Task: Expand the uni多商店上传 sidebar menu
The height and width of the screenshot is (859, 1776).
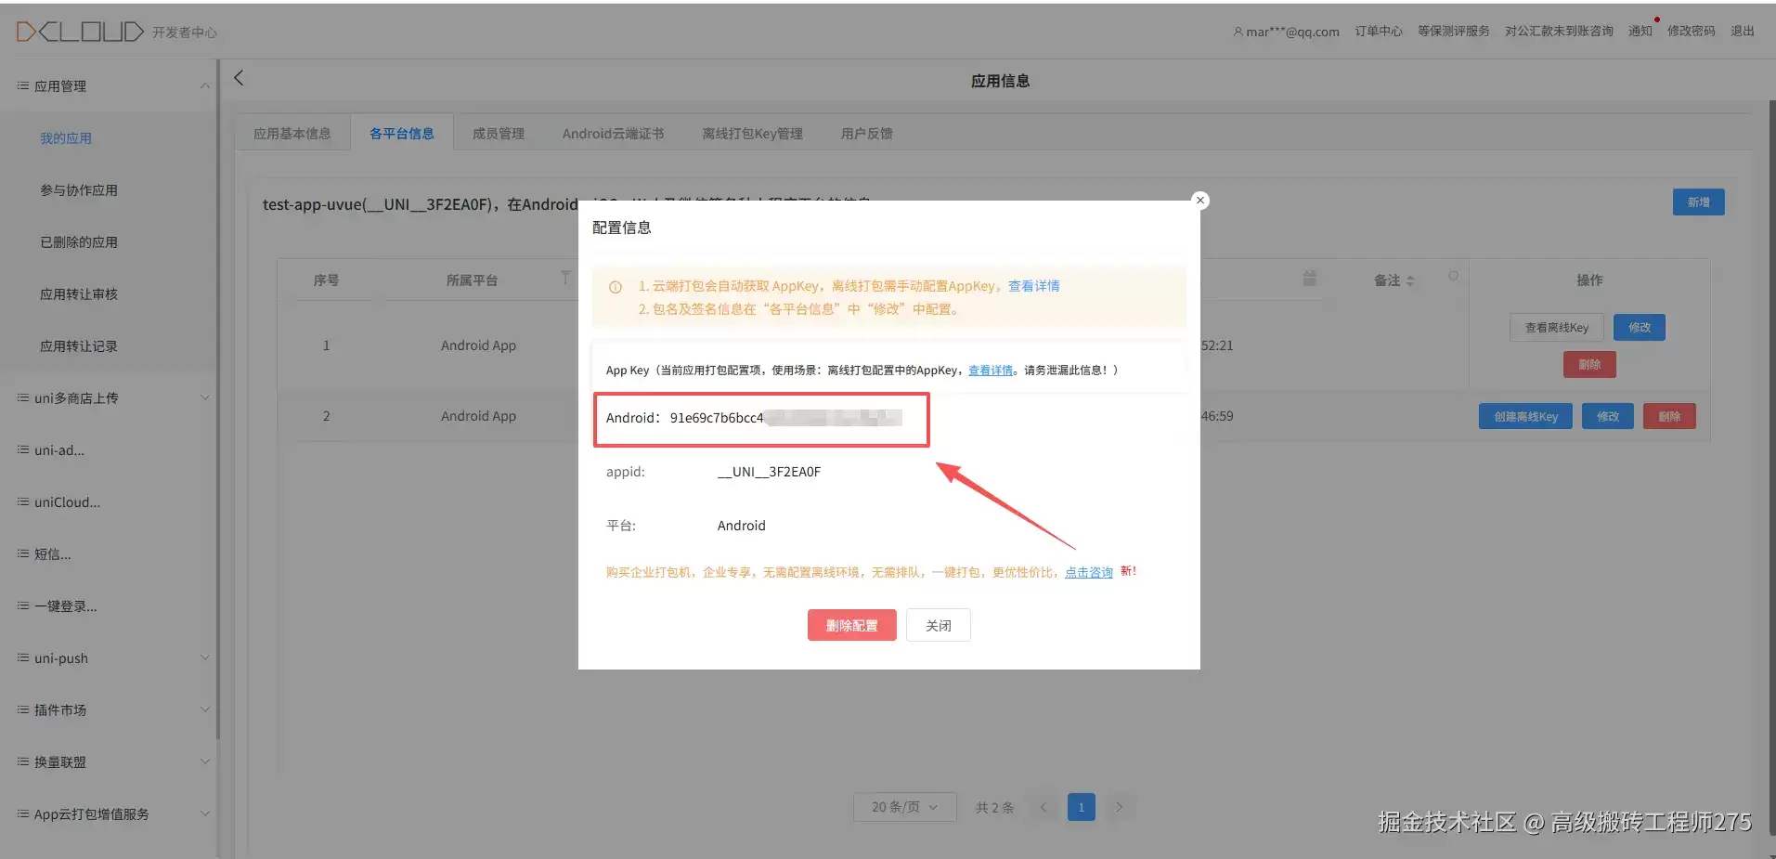Action: [x=204, y=397]
